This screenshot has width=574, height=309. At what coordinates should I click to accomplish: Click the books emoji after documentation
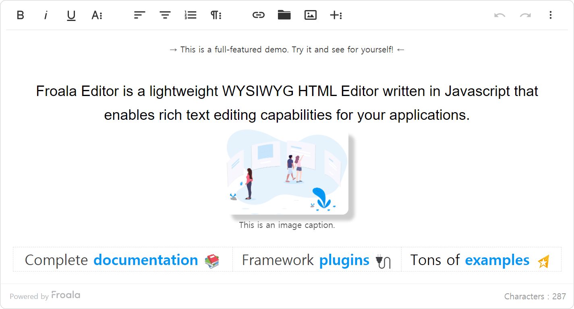[212, 261]
